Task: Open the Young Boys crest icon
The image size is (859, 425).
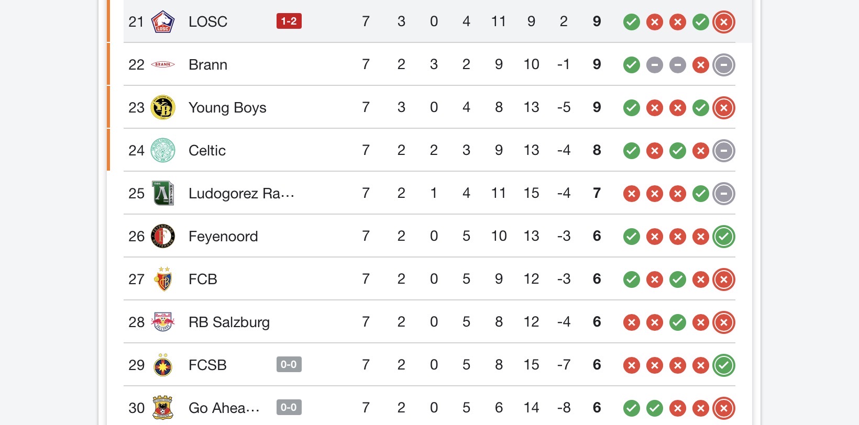Action: tap(162, 108)
